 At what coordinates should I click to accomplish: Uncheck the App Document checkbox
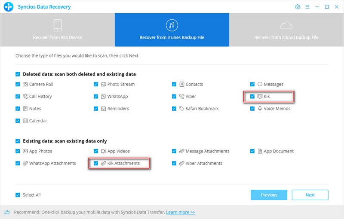252,151
